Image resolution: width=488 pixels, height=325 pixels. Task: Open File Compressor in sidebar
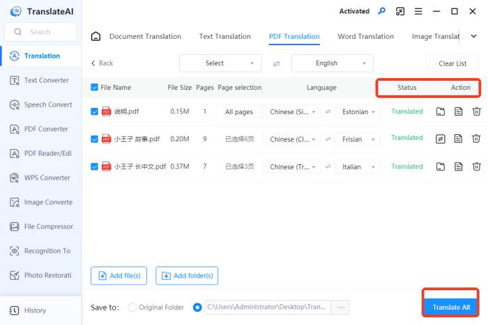tap(40, 226)
